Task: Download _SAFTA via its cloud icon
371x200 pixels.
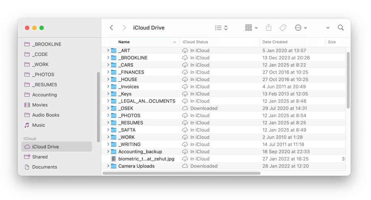Action: 185,130
